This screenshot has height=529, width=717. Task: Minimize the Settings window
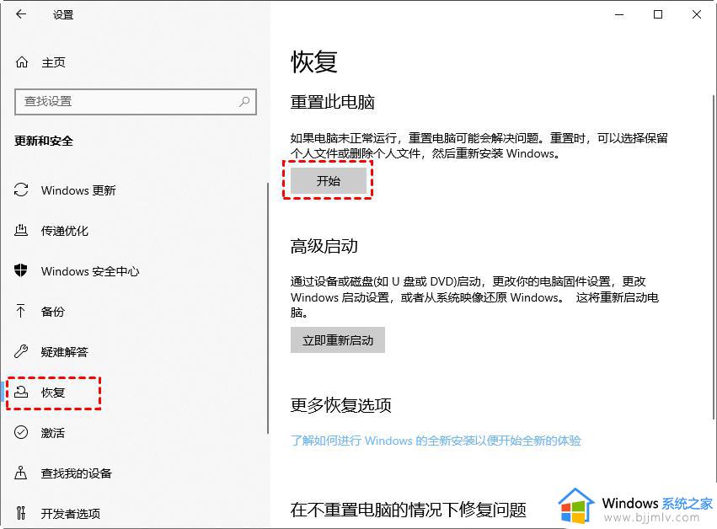(619, 14)
